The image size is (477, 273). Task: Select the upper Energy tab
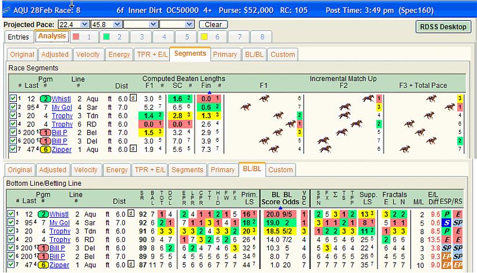point(119,55)
